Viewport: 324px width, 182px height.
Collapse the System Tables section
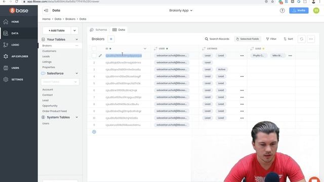(76, 117)
